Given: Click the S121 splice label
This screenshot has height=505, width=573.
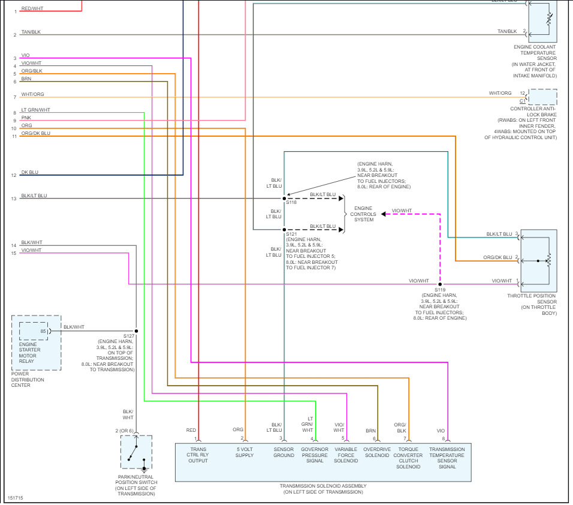Looking at the screenshot, I should click(x=291, y=234).
